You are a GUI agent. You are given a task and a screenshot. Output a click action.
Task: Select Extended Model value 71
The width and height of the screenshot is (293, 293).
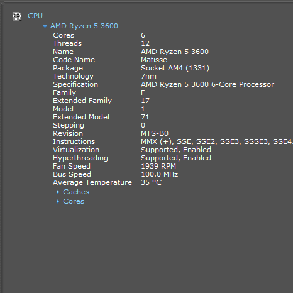pos(145,117)
